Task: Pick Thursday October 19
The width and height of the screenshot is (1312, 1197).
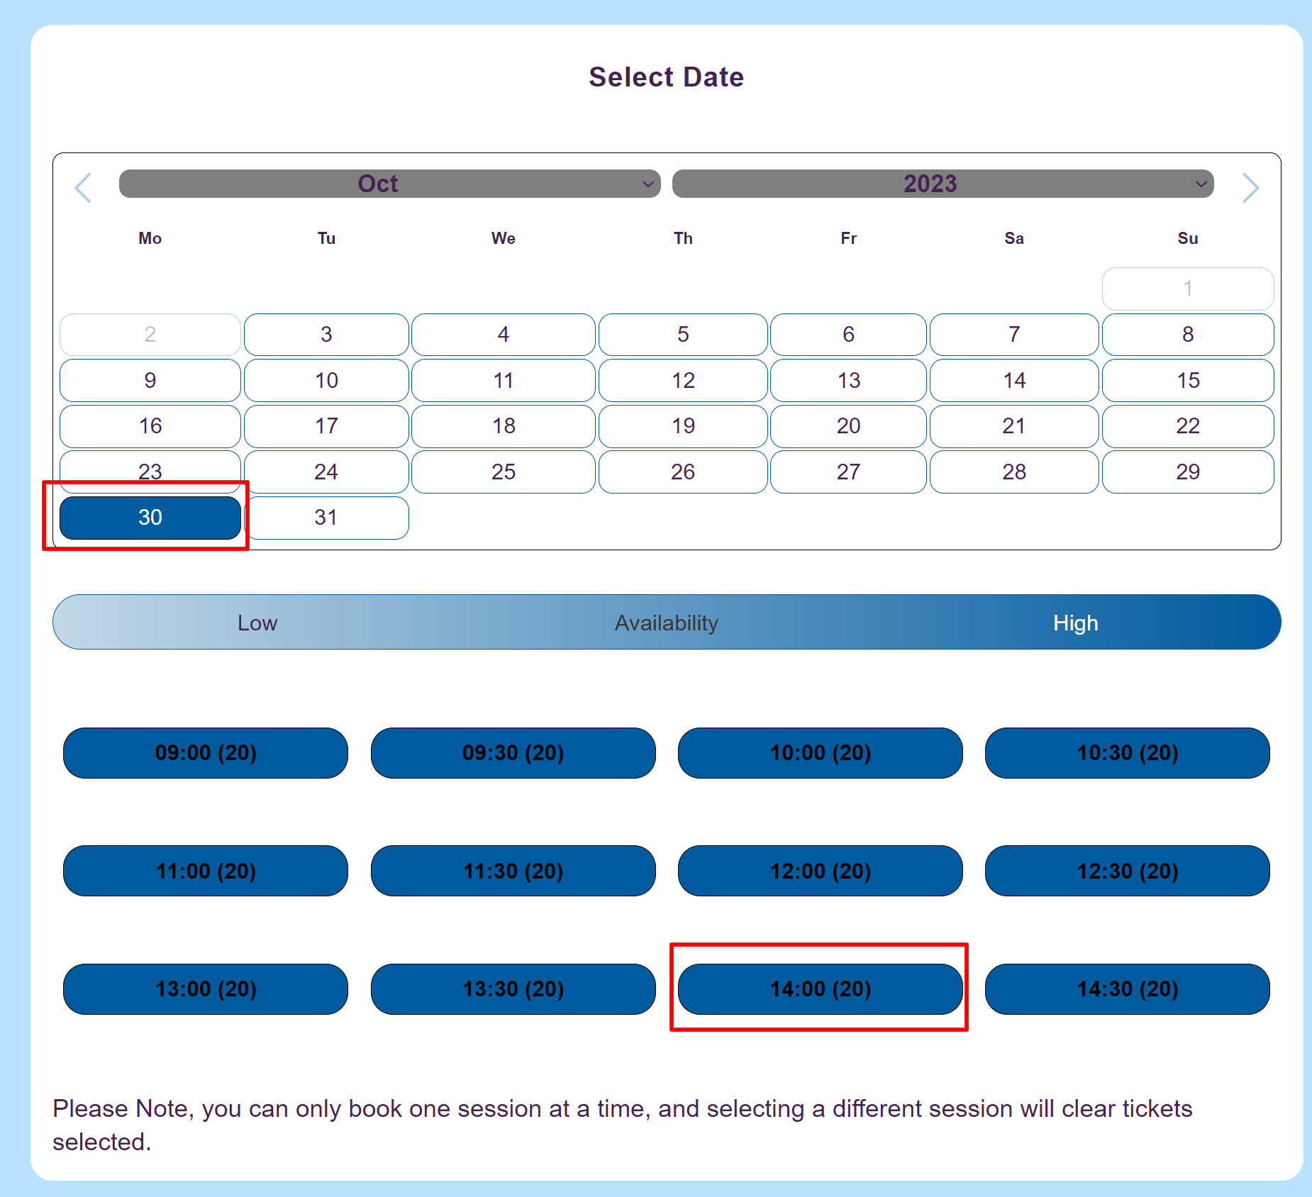Action: pyautogui.click(x=683, y=425)
